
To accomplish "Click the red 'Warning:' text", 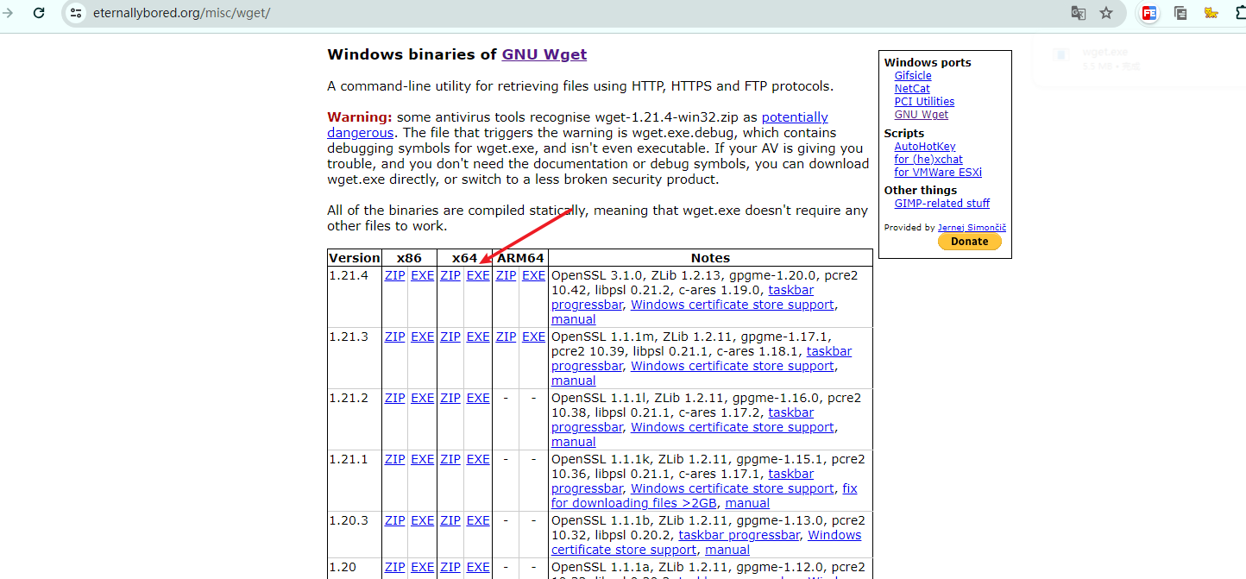I will 360,117.
